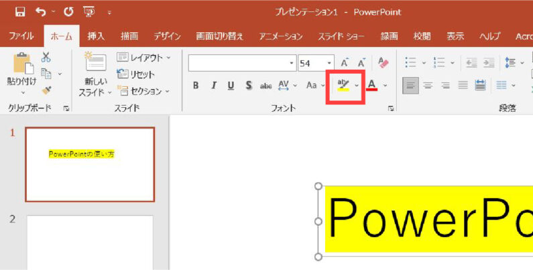Undo the last action
This screenshot has width=533, height=270.
(41, 12)
